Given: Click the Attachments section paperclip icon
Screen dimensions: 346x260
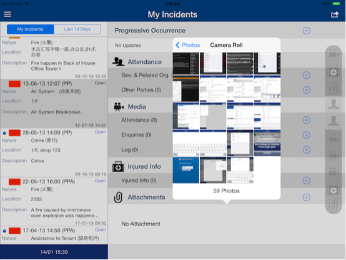Looking at the screenshot, I should point(118,197).
